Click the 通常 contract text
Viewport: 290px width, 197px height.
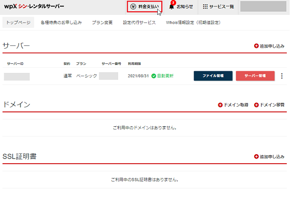[x=67, y=76]
